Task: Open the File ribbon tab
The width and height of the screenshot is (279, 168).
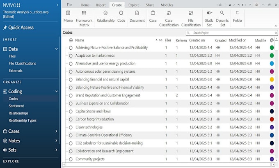Action: click(69, 5)
